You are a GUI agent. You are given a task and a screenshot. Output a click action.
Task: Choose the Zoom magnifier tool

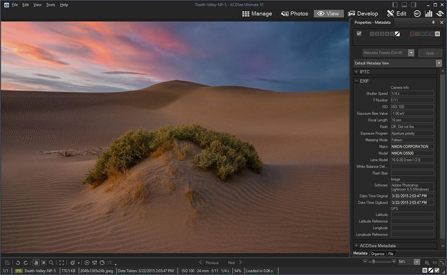pos(51,262)
